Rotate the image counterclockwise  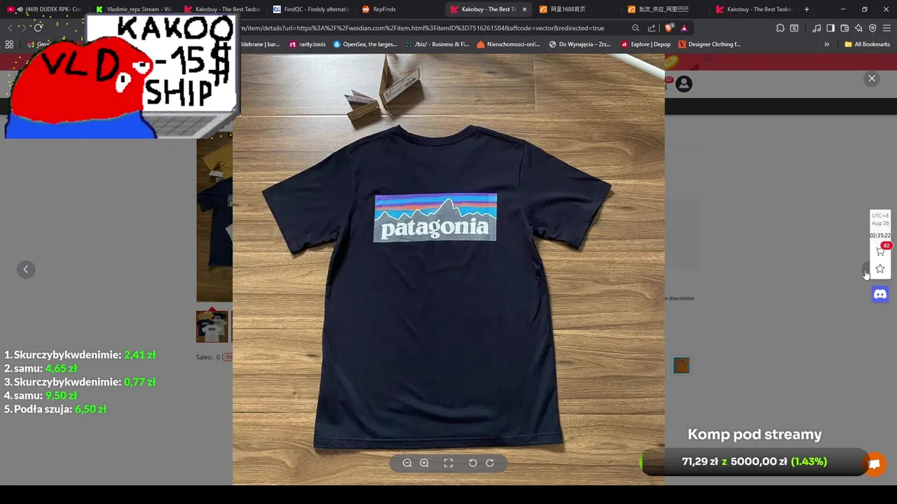coord(472,463)
